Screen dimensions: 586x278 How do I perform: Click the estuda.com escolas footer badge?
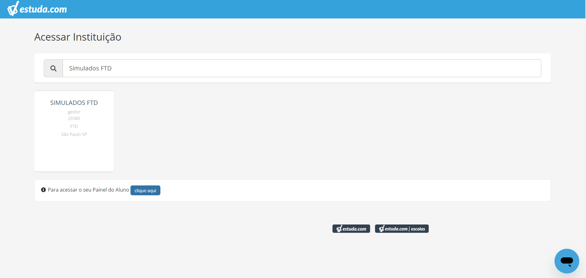tap(402, 229)
